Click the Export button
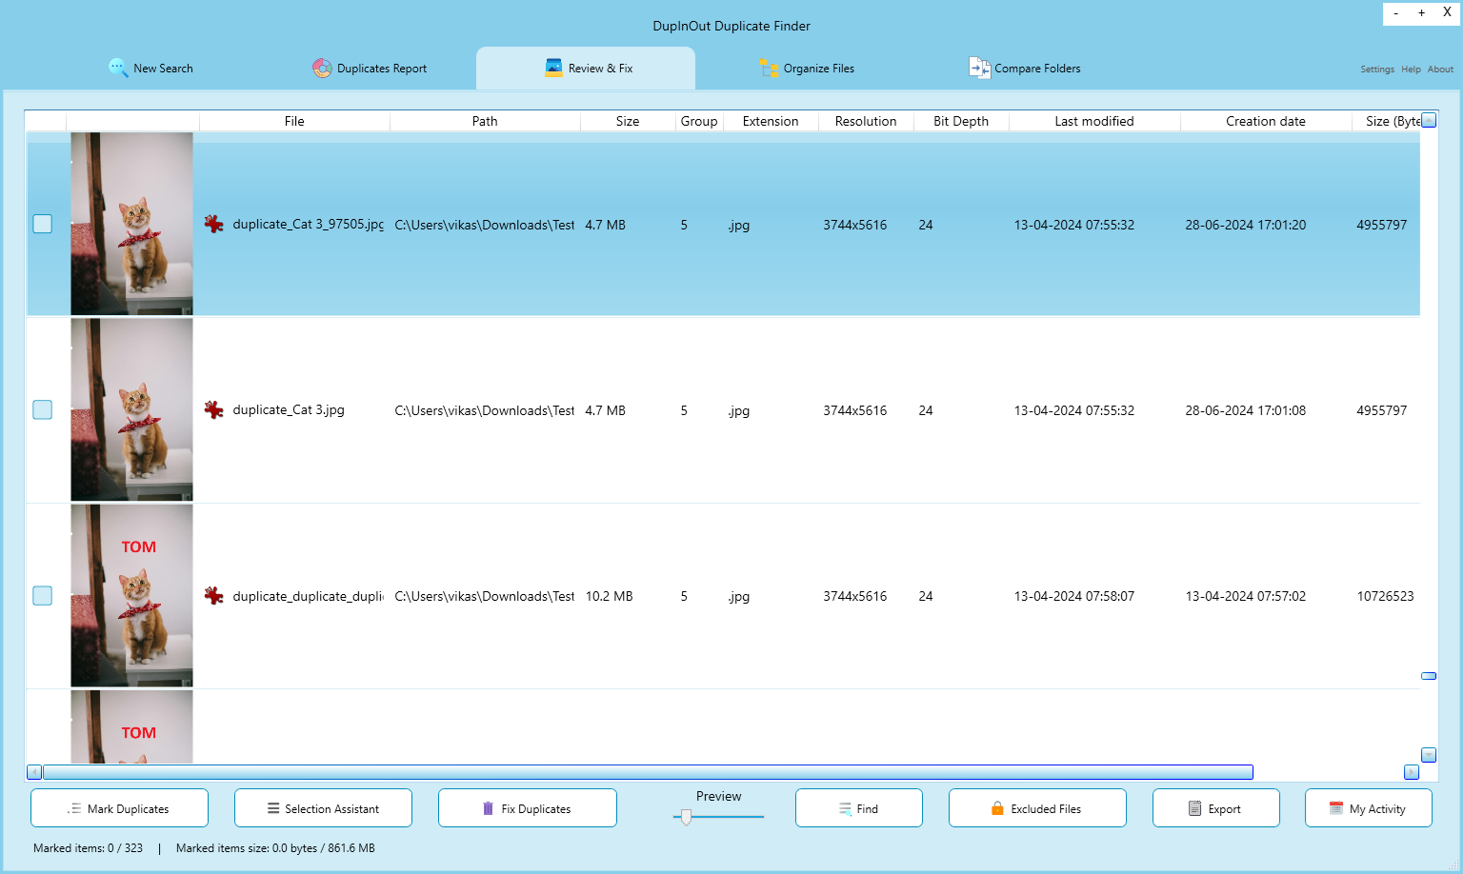1463x874 pixels. 1215,808
